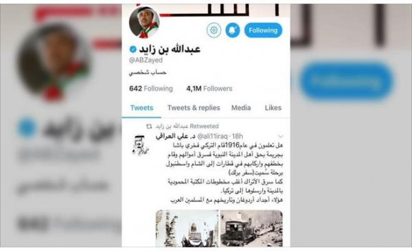Open the profile settings gear icon

tap(214, 30)
